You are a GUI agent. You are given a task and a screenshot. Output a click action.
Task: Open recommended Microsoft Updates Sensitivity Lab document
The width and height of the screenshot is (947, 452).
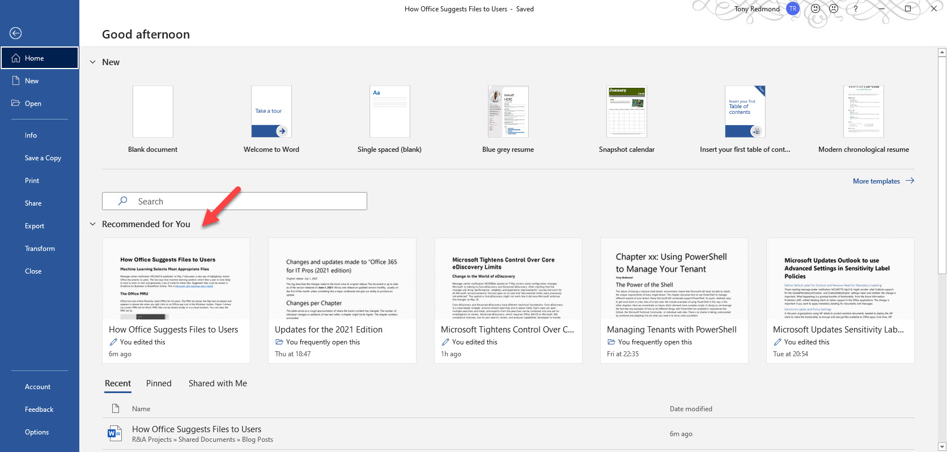[x=840, y=300]
